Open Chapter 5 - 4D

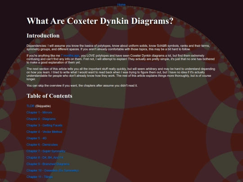coord(36,138)
